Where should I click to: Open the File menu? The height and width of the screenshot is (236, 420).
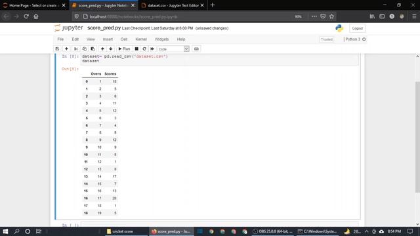[x=60, y=39]
